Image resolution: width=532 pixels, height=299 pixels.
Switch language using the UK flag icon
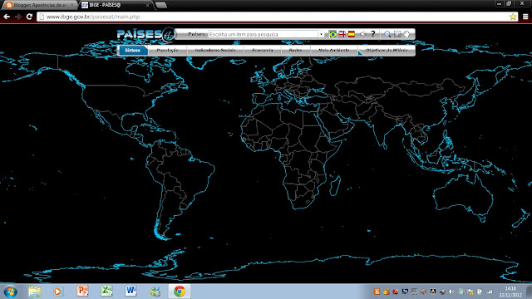(x=342, y=34)
